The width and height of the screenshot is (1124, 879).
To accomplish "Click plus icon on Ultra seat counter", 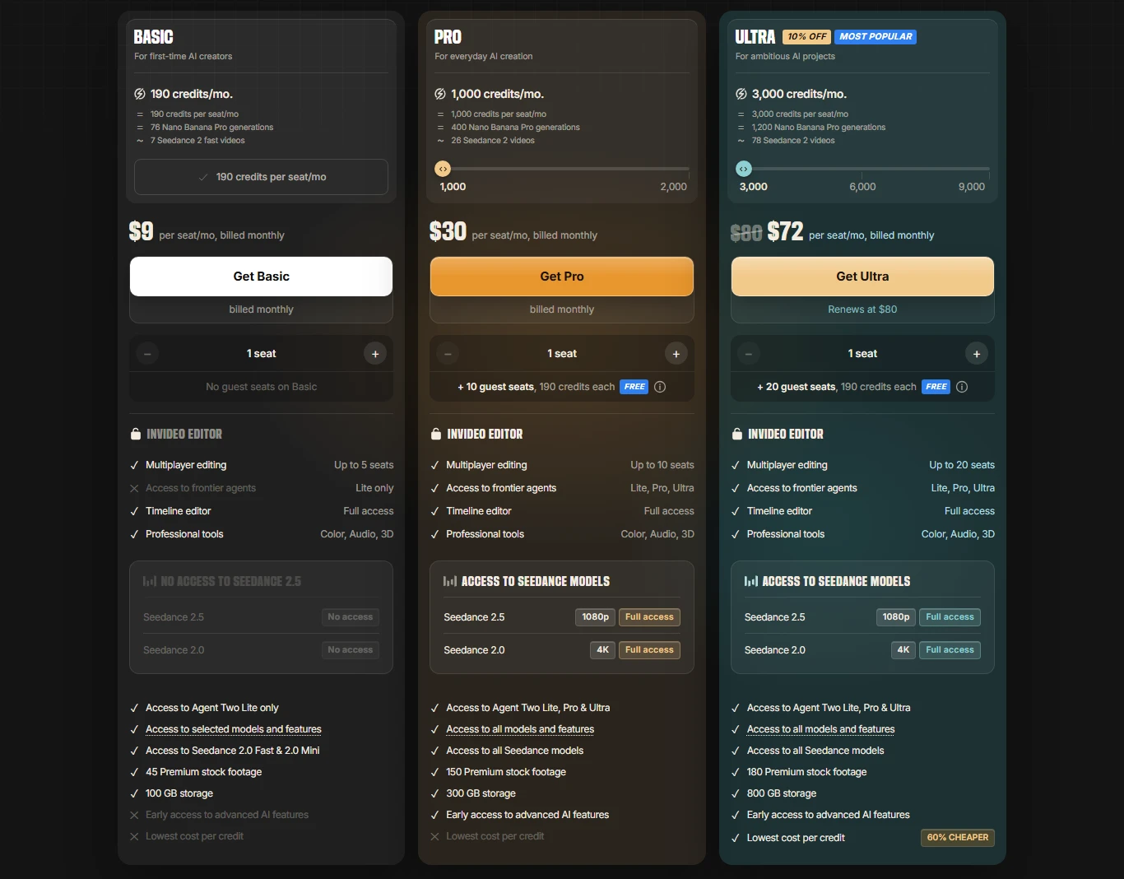I will 977,354.
